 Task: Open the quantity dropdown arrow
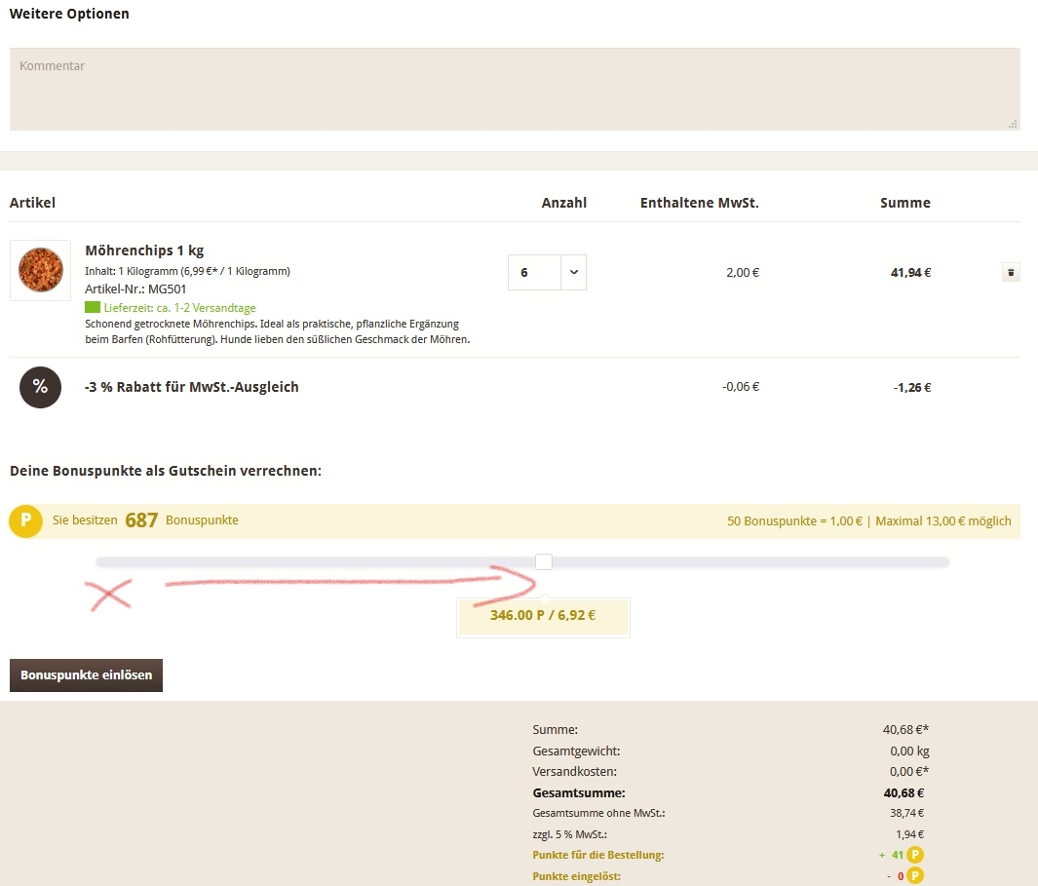click(x=574, y=272)
